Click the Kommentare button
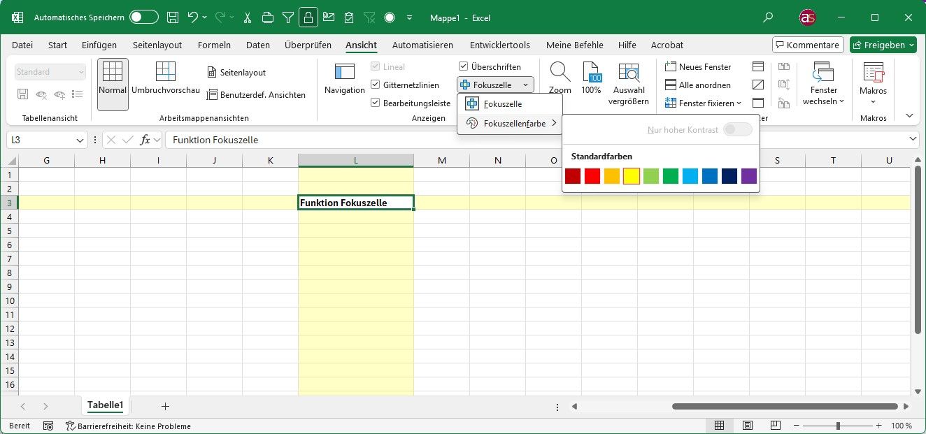Viewport: 926px width, 434px height. click(x=808, y=45)
